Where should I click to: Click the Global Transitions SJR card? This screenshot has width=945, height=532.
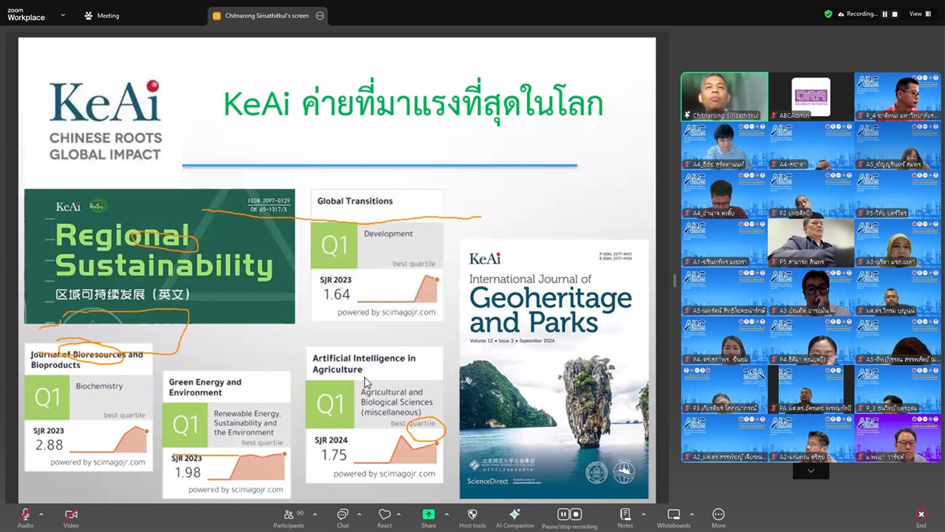click(x=377, y=255)
